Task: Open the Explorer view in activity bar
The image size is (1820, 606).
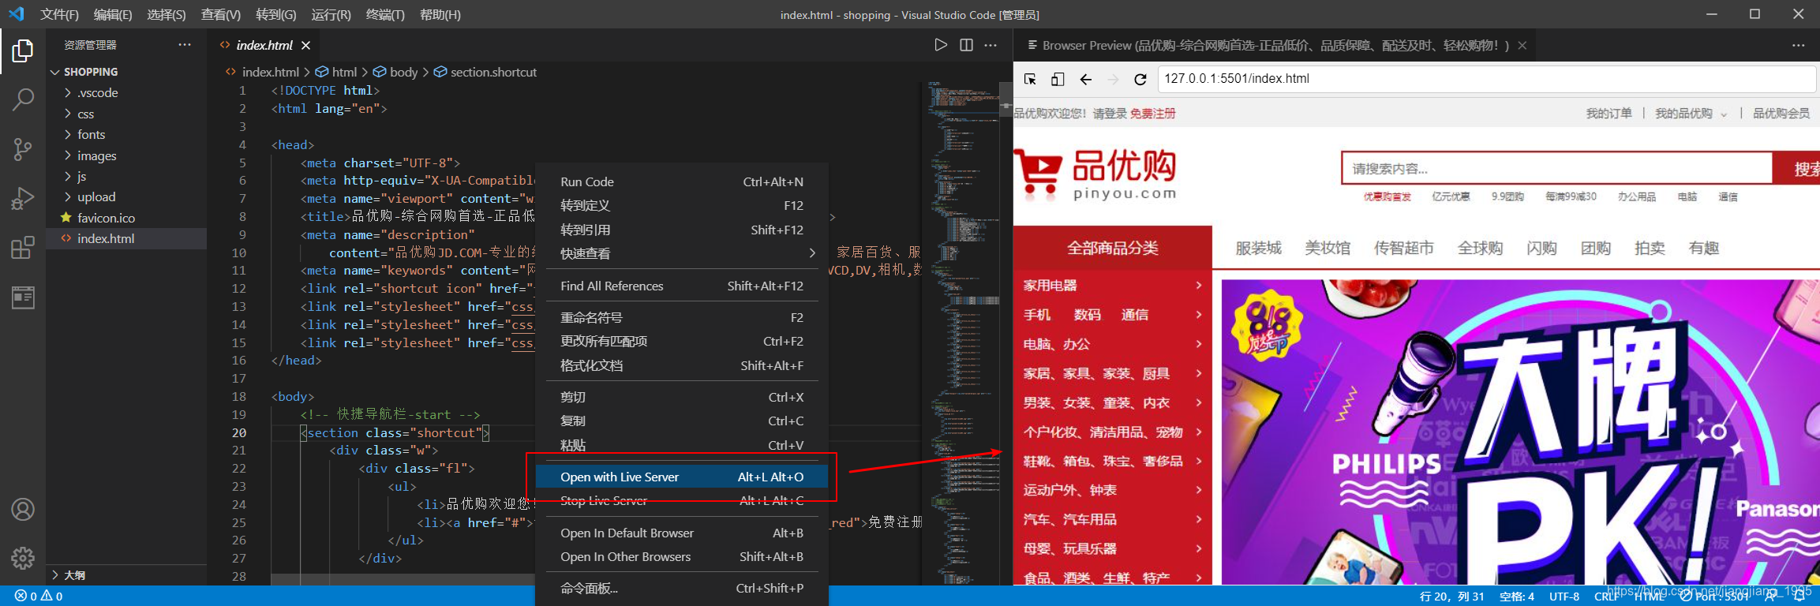Action: [23, 51]
